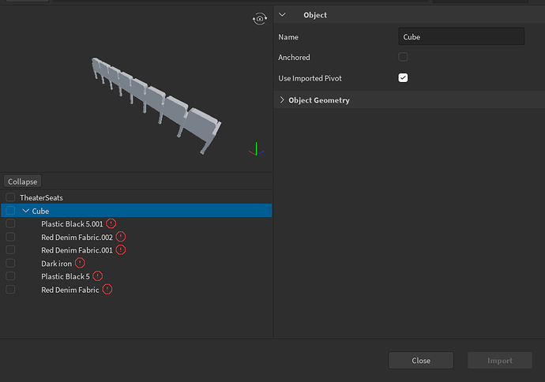
Task: Collapse the Cube tree node
Action: click(x=26, y=211)
